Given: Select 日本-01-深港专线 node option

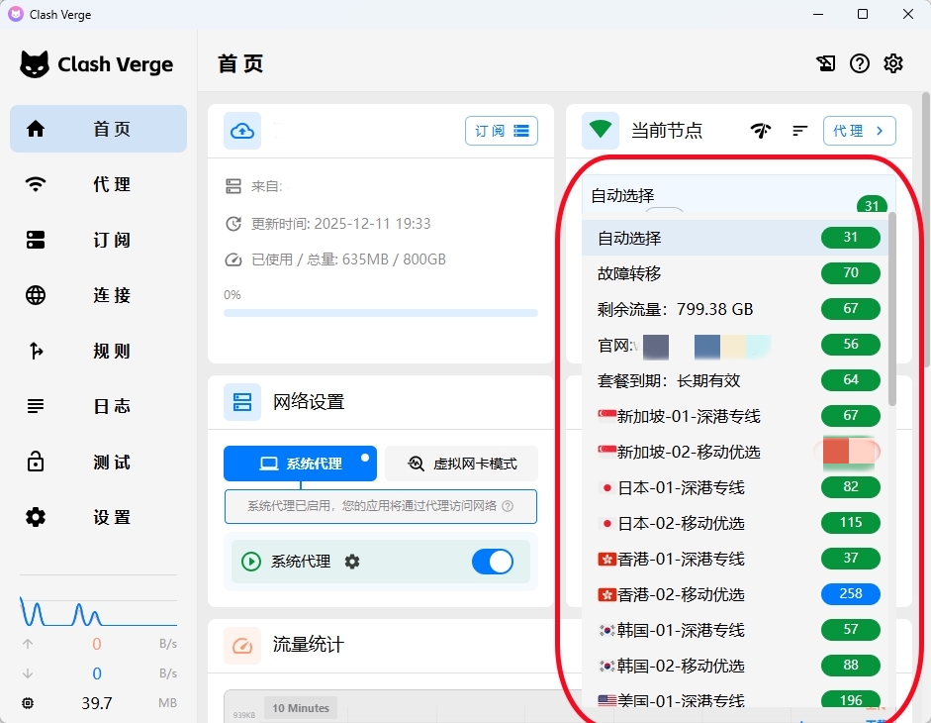Looking at the screenshot, I should tap(671, 487).
